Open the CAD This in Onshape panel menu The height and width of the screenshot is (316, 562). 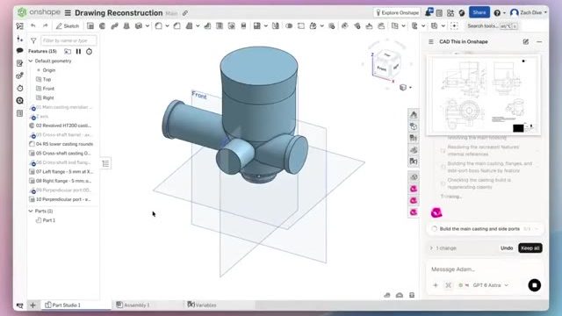(431, 41)
